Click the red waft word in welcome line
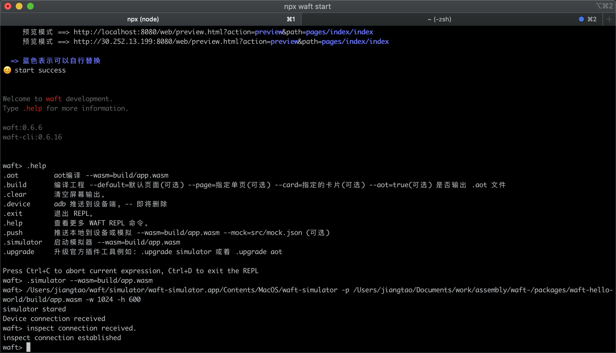This screenshot has width=616, height=353. click(54, 99)
